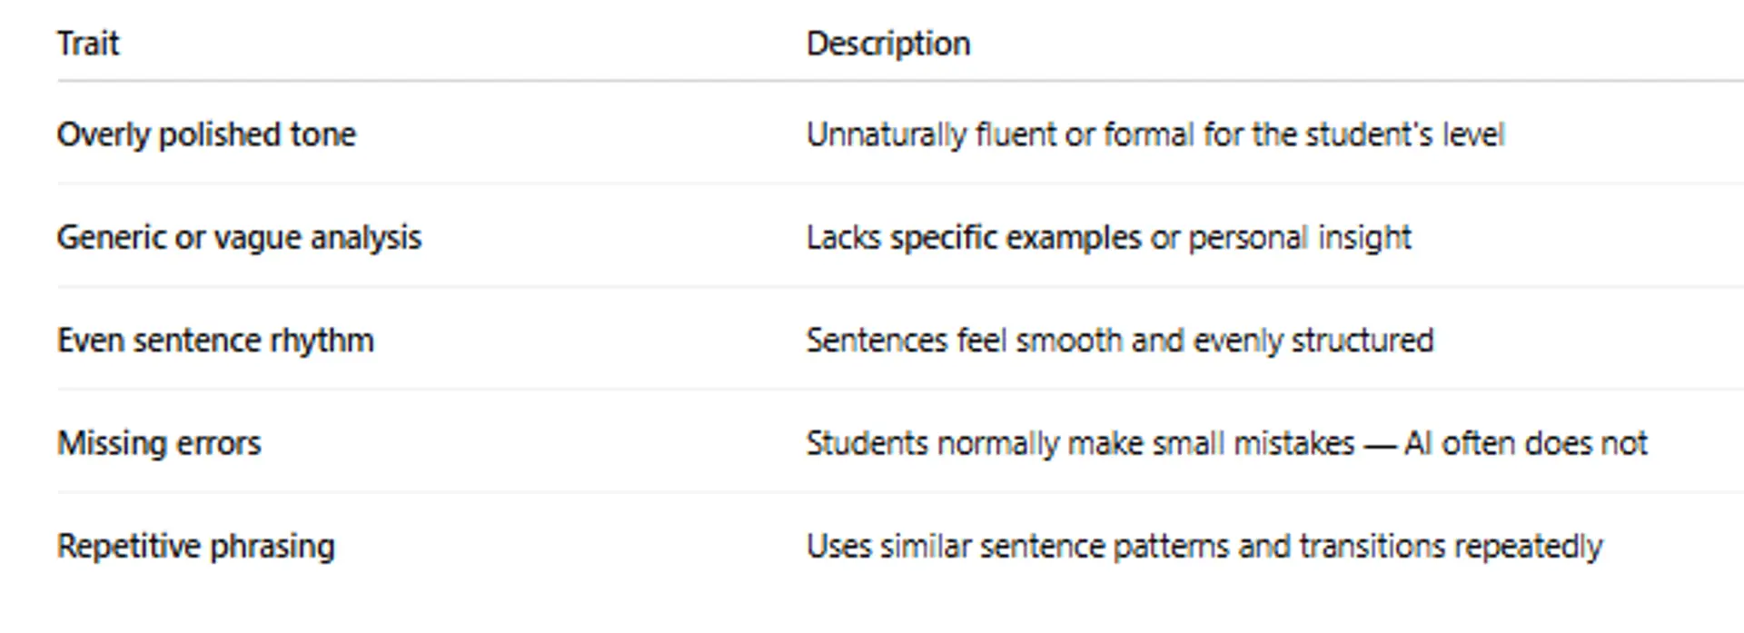
Task: Click the "Students normally make small mistakes" text
Action: pos(1080,443)
